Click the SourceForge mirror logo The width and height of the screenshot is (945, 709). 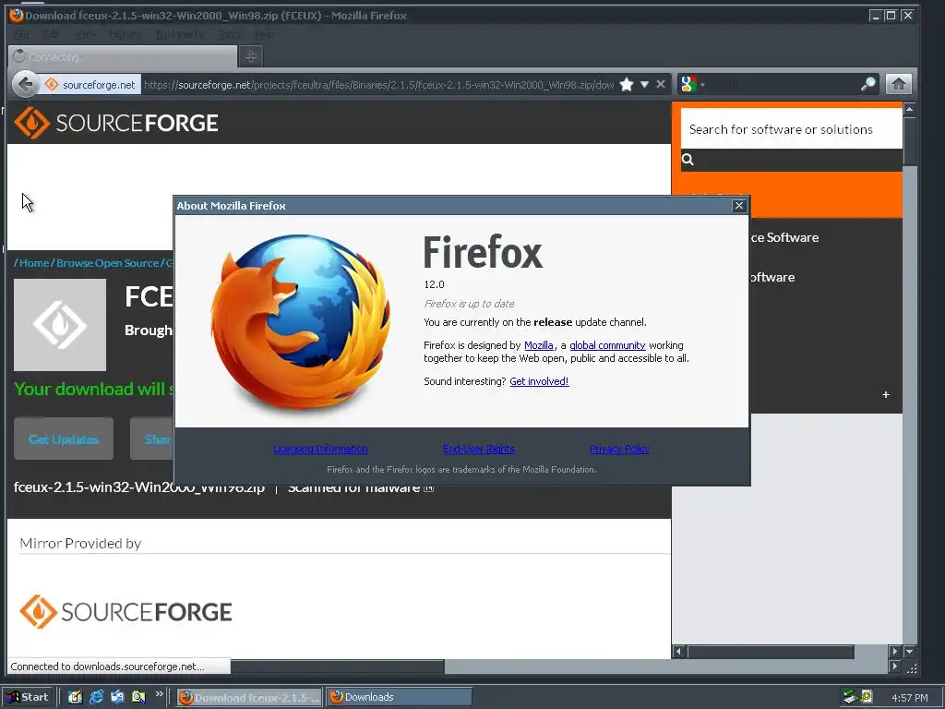tap(126, 611)
